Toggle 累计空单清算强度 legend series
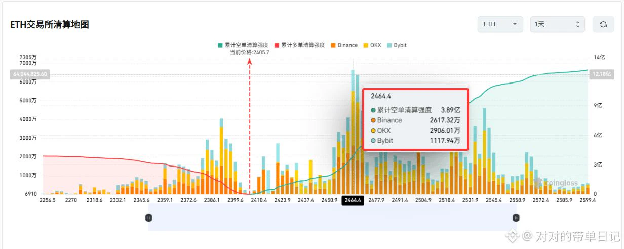624x249 pixels. coord(243,45)
